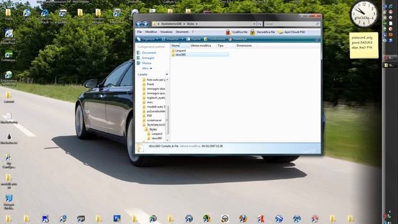Select the StyleSelector100 breadcrumb segment
This screenshot has width=398, height=224.
pos(171,24)
